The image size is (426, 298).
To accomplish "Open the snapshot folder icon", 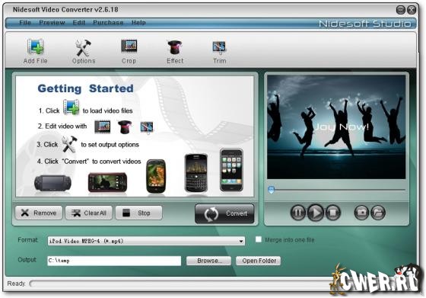I will 378,213.
